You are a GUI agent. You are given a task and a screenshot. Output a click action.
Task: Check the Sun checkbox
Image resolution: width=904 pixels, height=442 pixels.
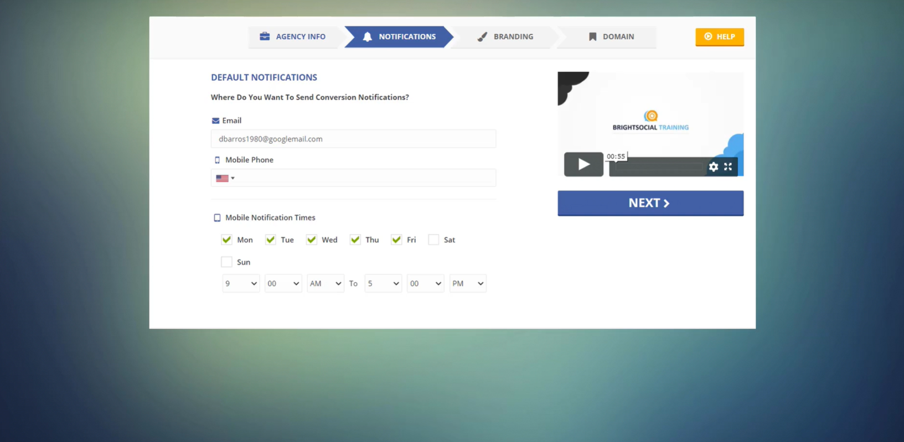(226, 262)
